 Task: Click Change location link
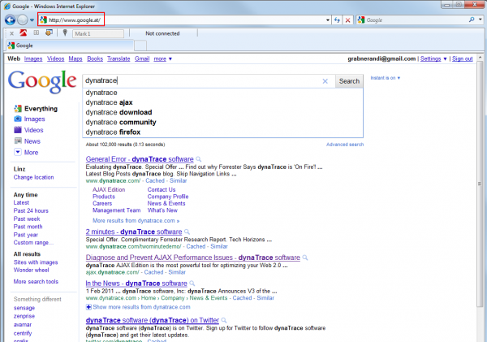[33, 177]
